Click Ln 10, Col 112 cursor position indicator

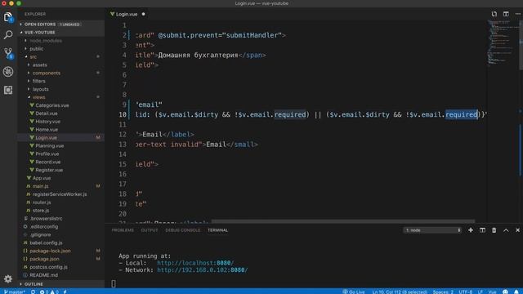(400, 292)
